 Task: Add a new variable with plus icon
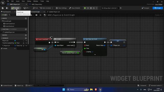pyautogui.click(x=26, y=38)
